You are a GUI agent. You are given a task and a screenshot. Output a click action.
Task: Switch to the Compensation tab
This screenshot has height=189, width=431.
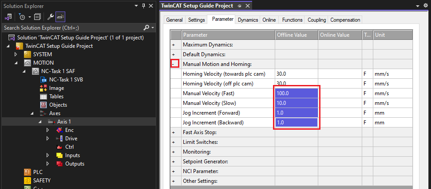pos(345,20)
